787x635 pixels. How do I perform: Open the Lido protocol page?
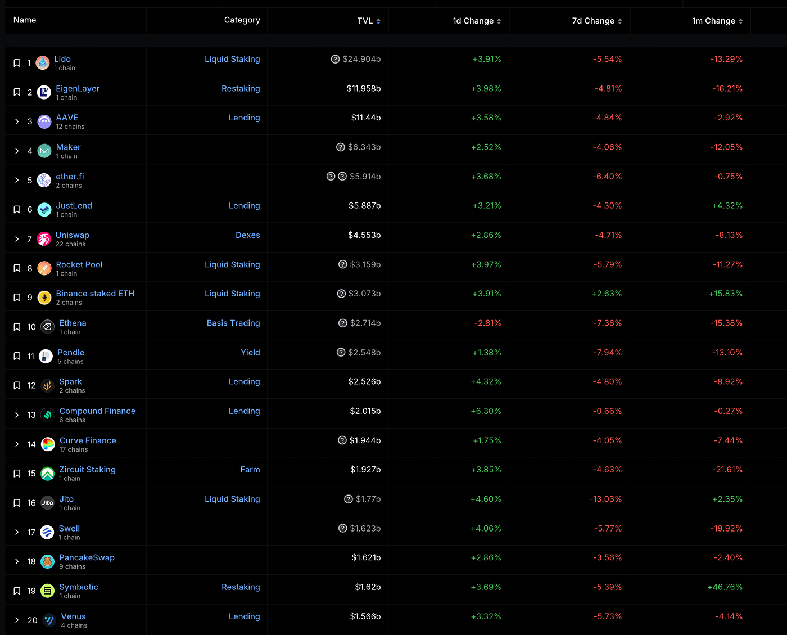coord(62,59)
